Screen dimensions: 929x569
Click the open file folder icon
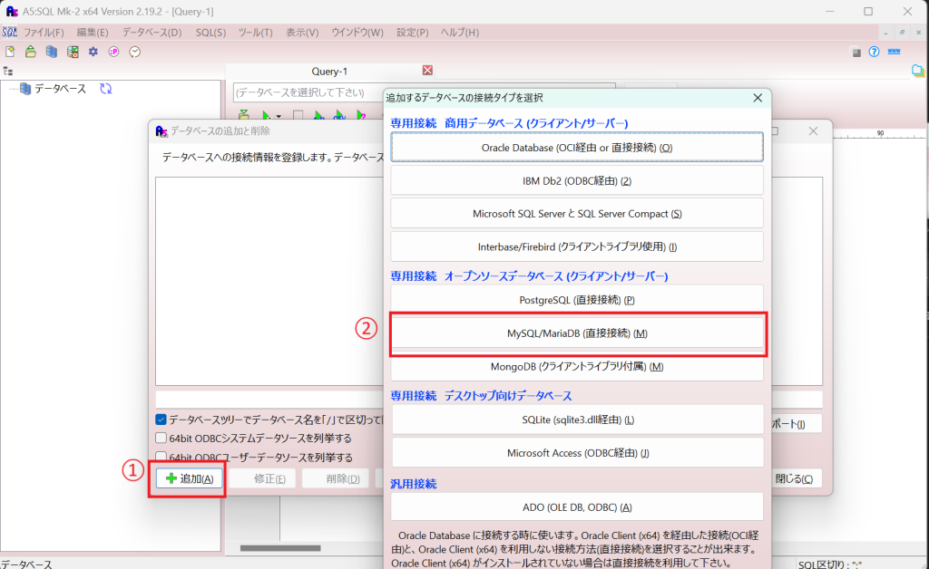(x=31, y=52)
